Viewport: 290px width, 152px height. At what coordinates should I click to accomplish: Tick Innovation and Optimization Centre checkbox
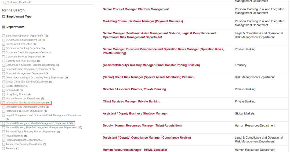click(3, 107)
